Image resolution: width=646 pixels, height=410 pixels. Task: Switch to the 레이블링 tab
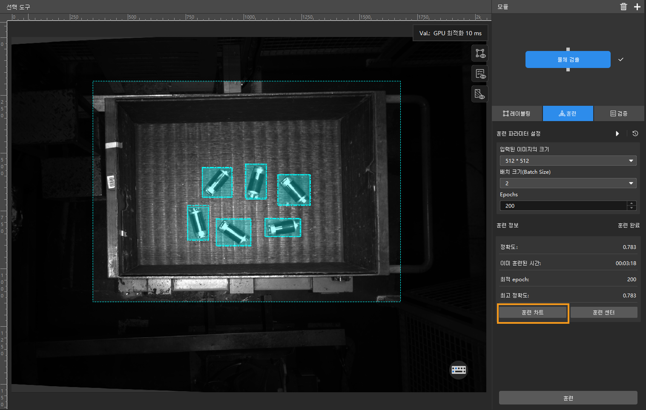(x=517, y=113)
